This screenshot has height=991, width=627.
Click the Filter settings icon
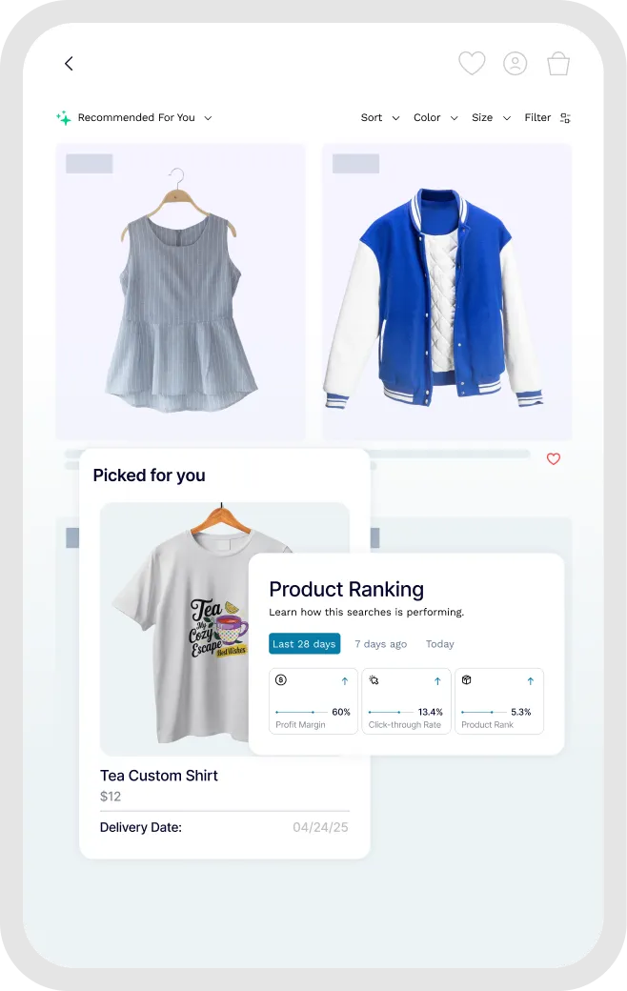click(566, 117)
